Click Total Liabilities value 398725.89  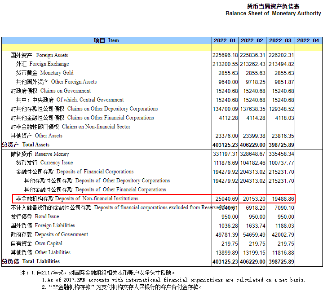pos(281,262)
